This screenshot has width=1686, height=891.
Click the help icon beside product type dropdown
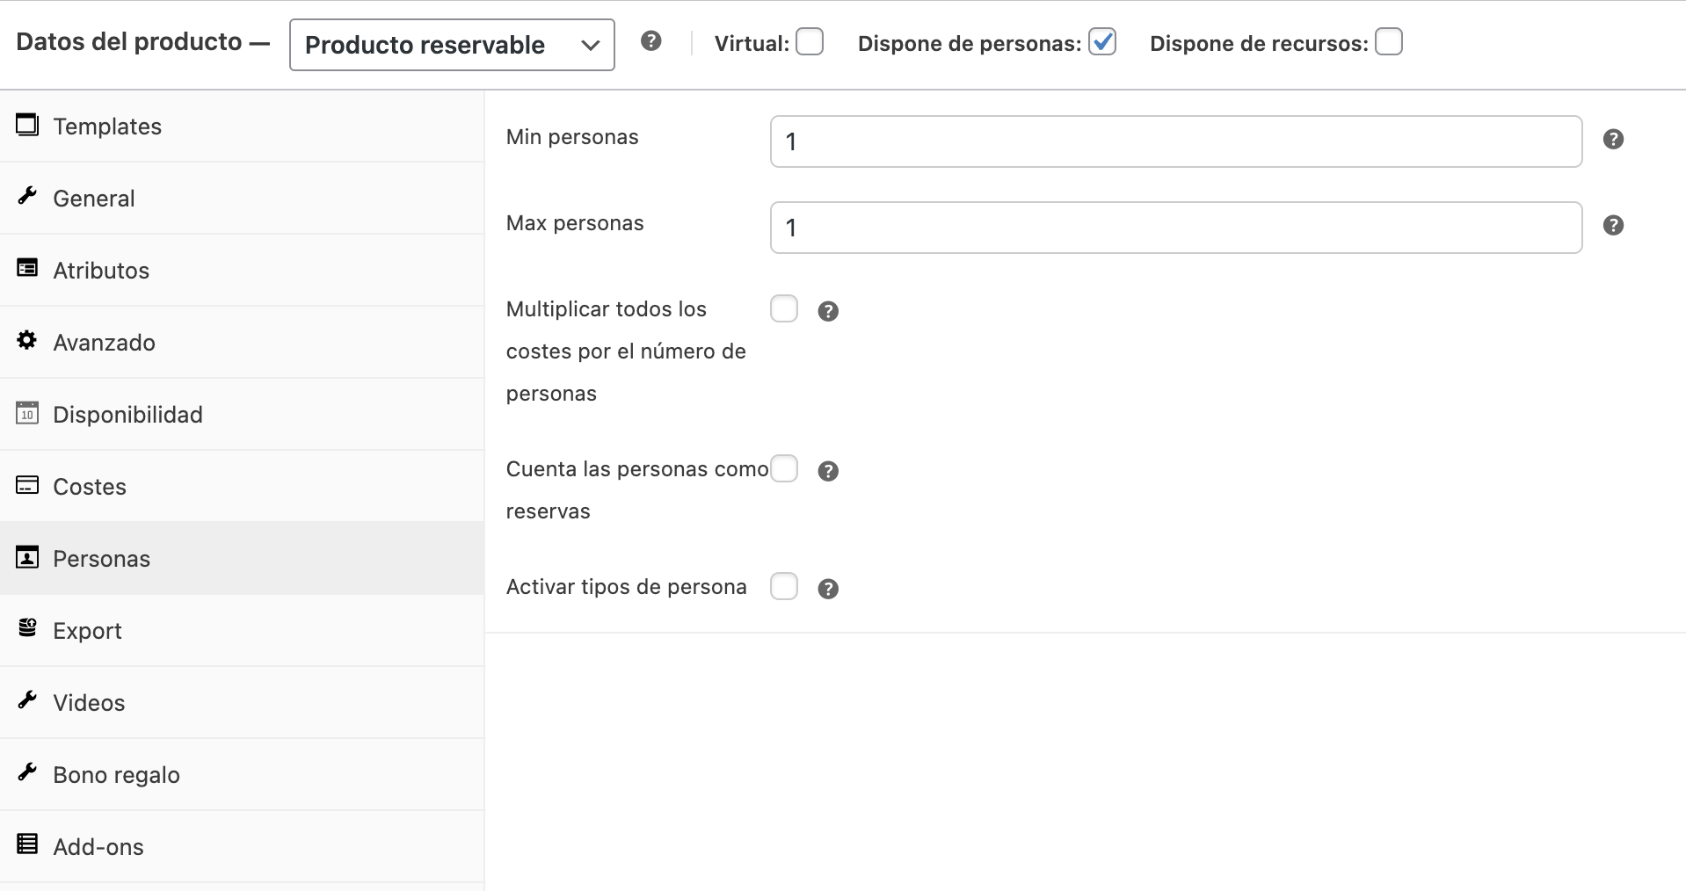point(650,41)
